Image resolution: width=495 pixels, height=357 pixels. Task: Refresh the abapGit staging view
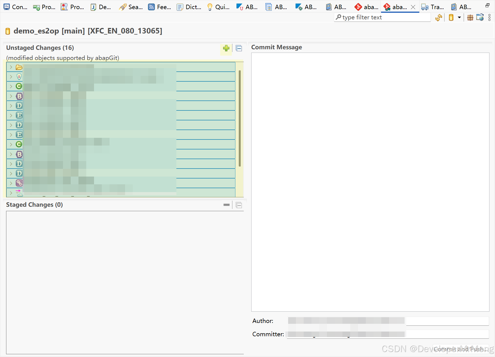(x=439, y=17)
